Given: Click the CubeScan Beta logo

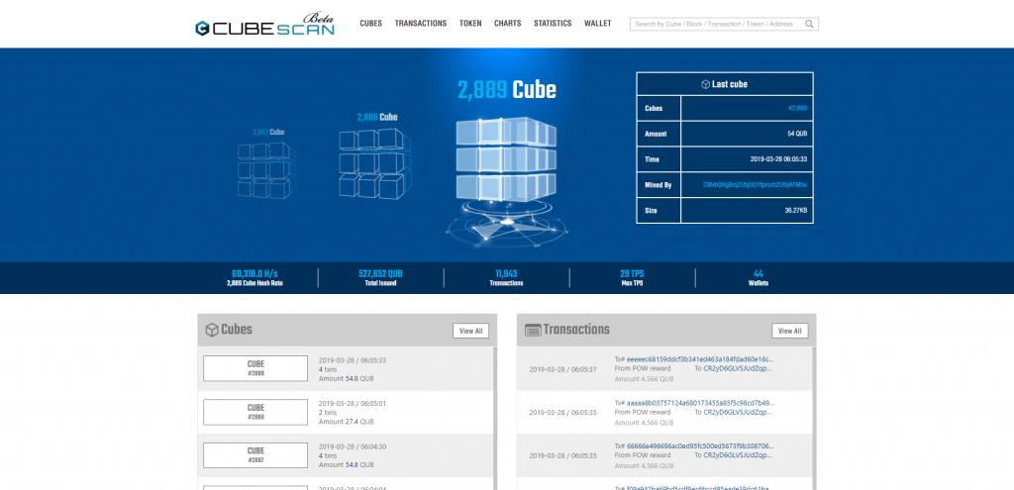Looking at the screenshot, I should (x=265, y=25).
